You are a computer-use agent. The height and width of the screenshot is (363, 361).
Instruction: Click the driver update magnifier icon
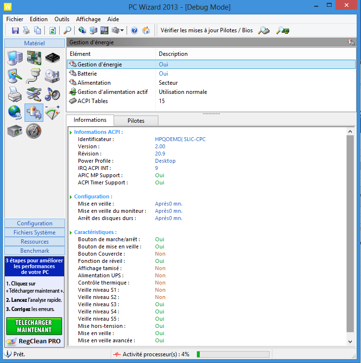[x=264, y=30]
